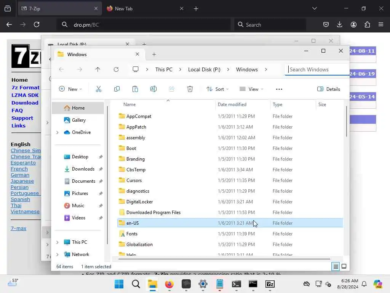
Task: Open the See more ellipsis menu
Action: [279, 89]
